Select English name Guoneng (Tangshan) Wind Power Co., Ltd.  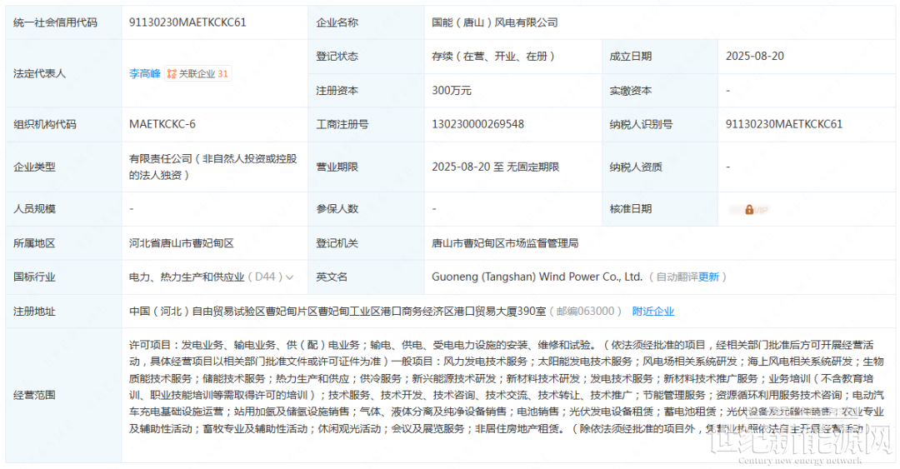(537, 277)
